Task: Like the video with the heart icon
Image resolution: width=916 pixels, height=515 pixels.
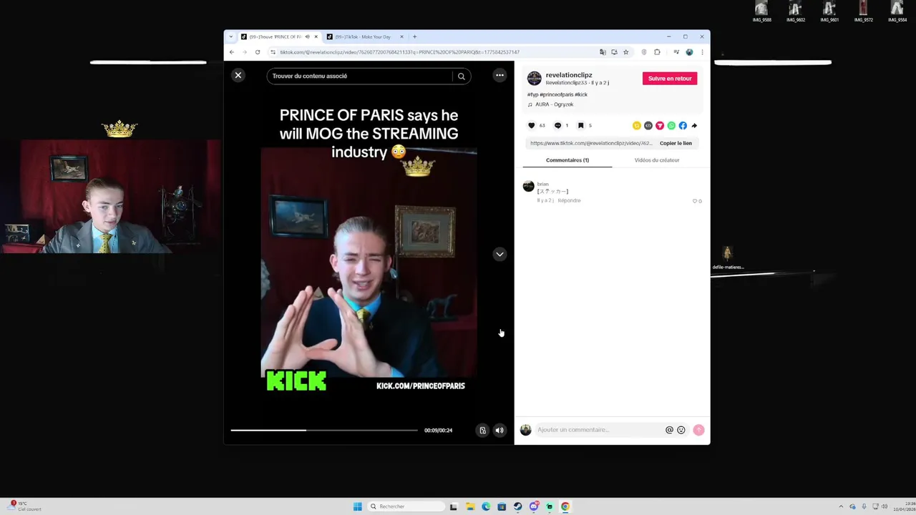Action: click(x=532, y=125)
